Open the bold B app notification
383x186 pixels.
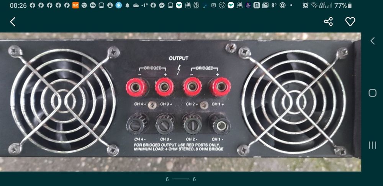tap(257, 5)
